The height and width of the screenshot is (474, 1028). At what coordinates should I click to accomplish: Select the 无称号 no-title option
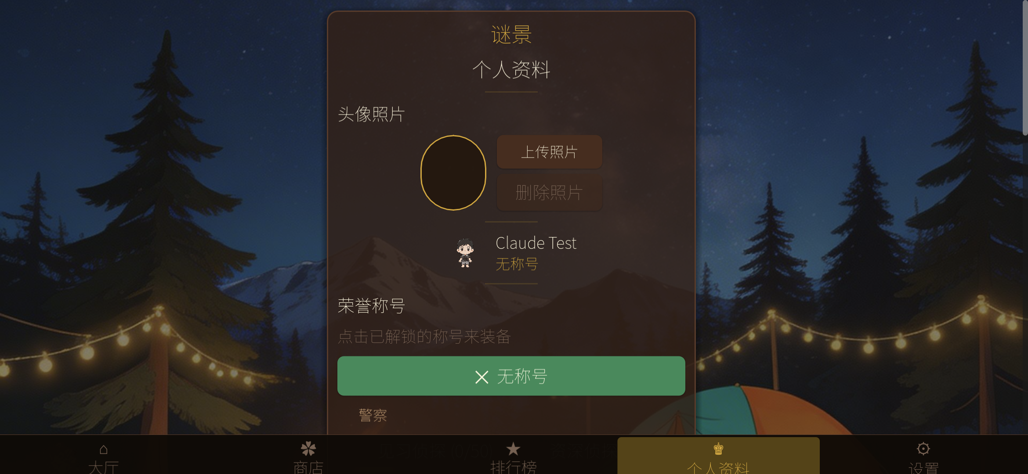pyautogui.click(x=511, y=376)
